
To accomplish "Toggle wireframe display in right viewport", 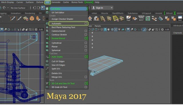I will point(102,30).
